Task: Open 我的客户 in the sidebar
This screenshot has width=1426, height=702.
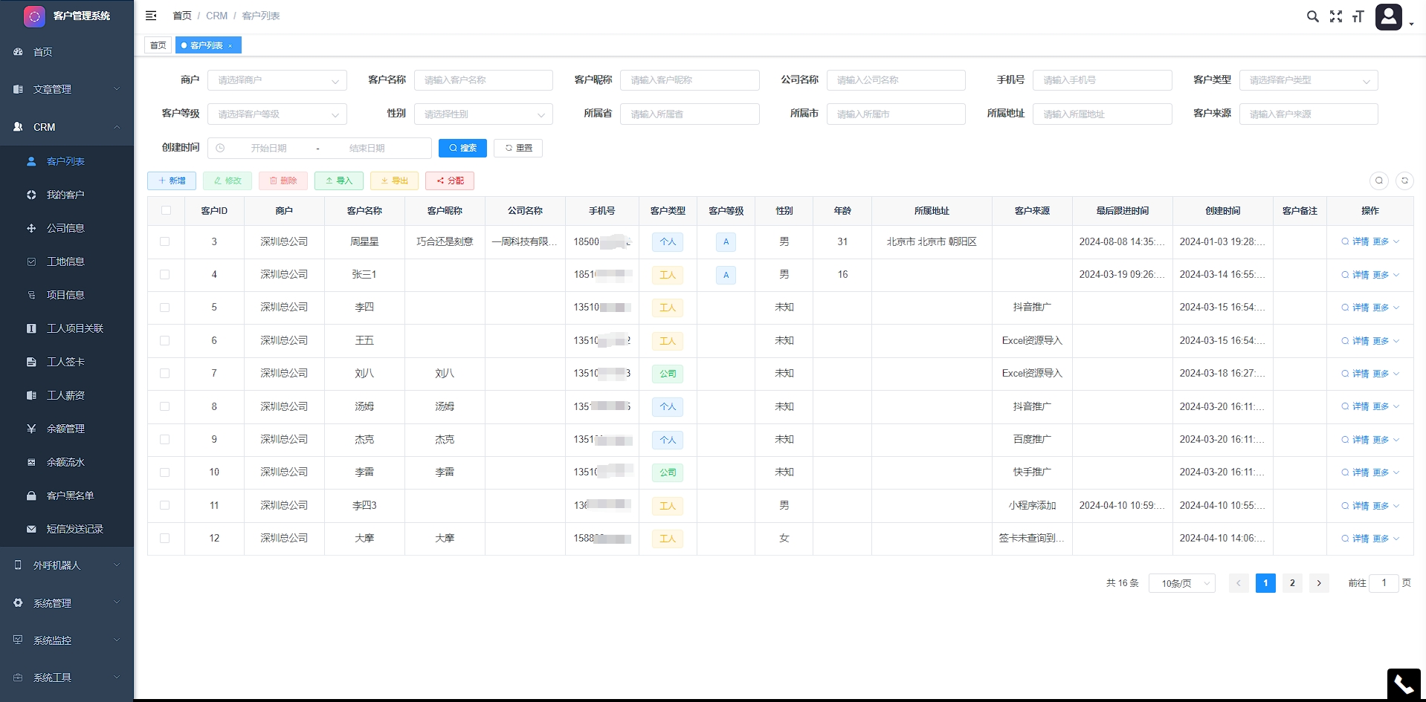Action: [x=65, y=195]
